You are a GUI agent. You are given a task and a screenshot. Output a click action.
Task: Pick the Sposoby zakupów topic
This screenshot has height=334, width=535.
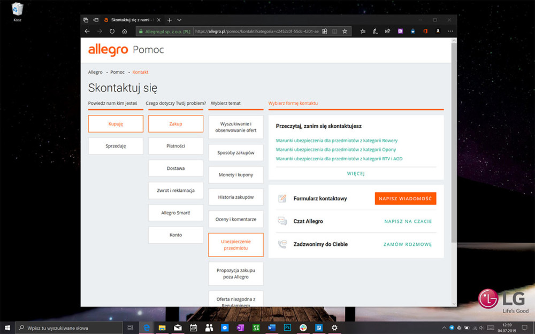pyautogui.click(x=236, y=153)
